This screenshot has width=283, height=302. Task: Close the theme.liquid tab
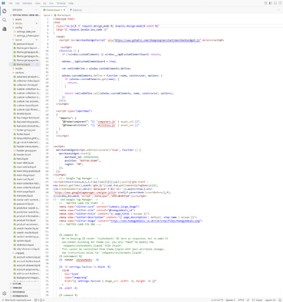coord(64,10)
